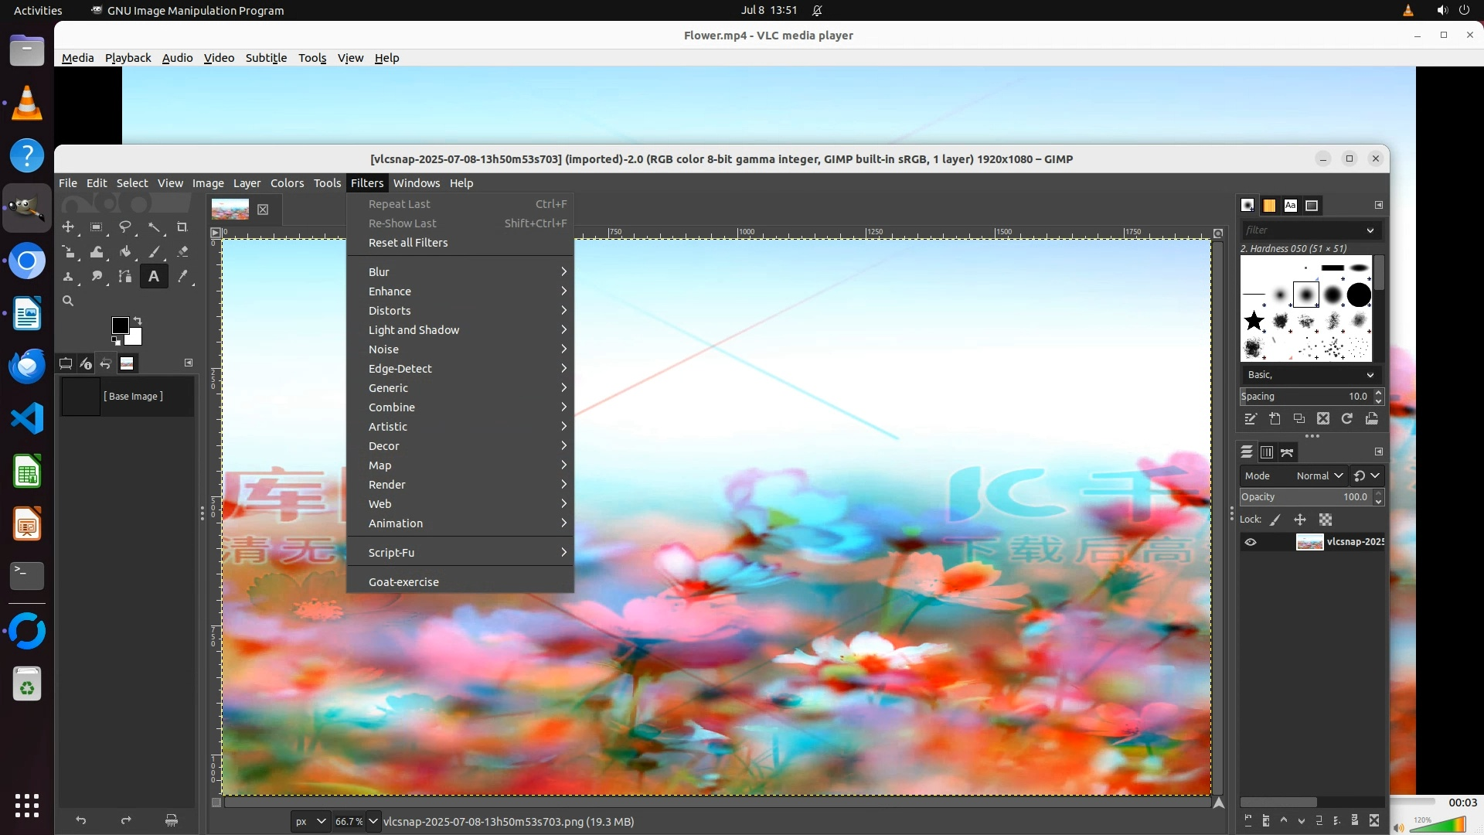1484x835 pixels.
Task: Click the black foreground color swatch
Action: 119,325
